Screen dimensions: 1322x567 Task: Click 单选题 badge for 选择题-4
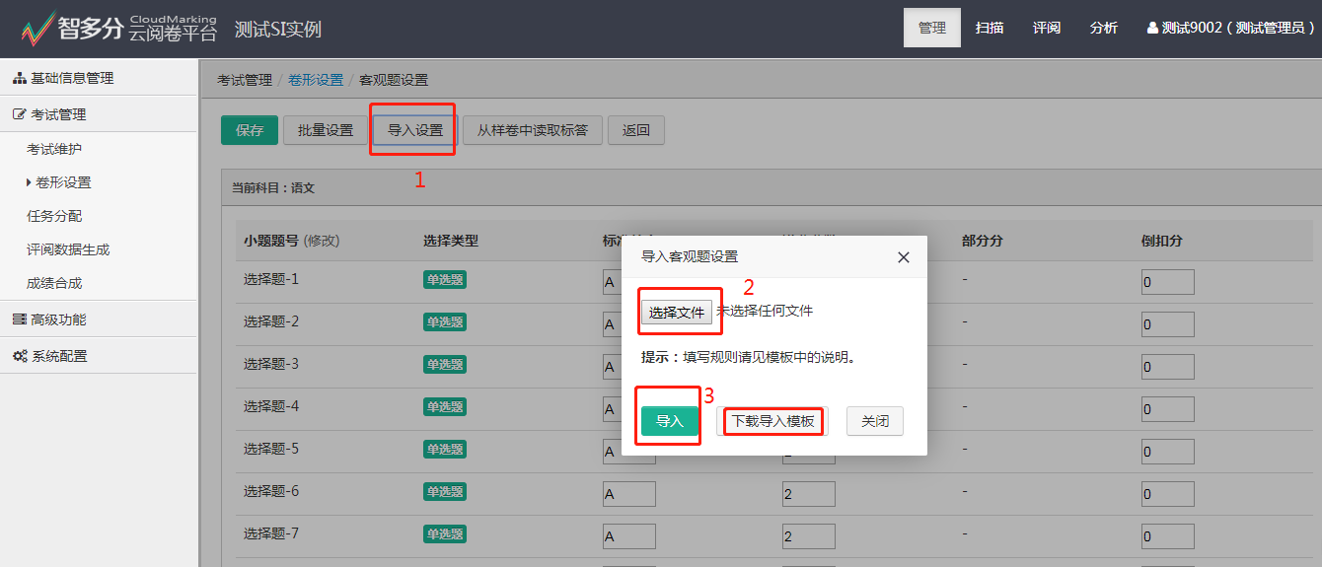(x=445, y=407)
